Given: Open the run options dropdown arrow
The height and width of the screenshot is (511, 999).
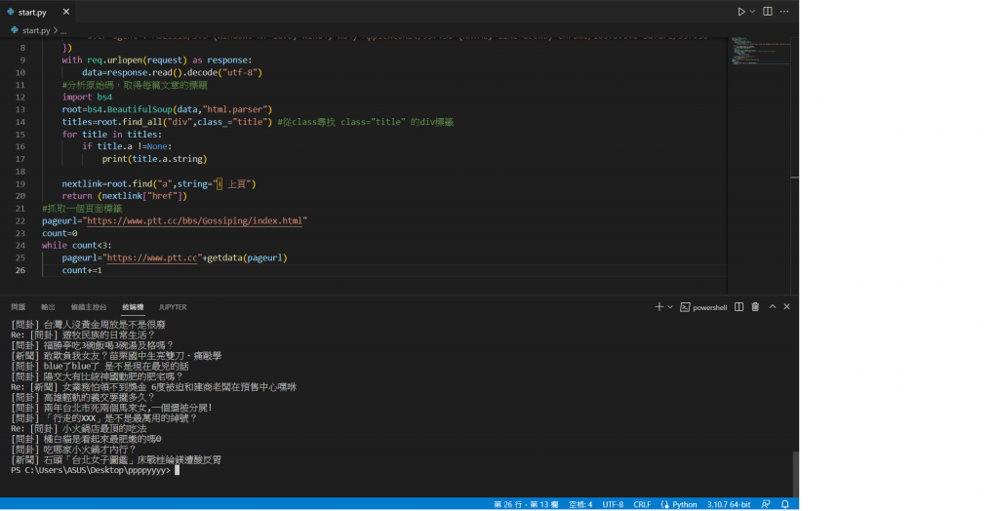Looking at the screenshot, I should (x=752, y=12).
